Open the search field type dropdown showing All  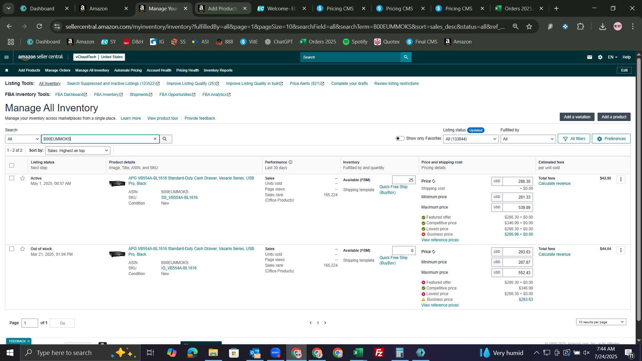click(23, 139)
